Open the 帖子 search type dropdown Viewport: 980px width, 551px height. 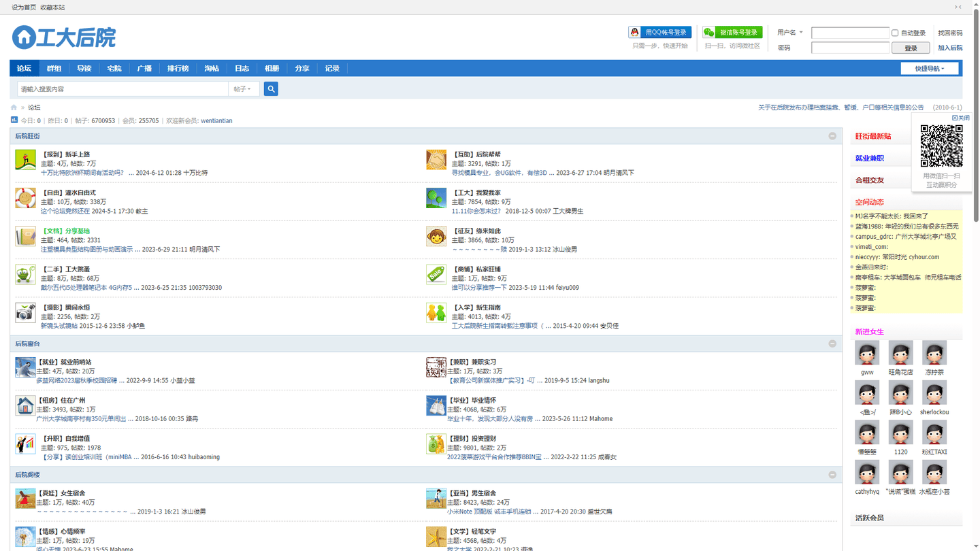point(243,89)
